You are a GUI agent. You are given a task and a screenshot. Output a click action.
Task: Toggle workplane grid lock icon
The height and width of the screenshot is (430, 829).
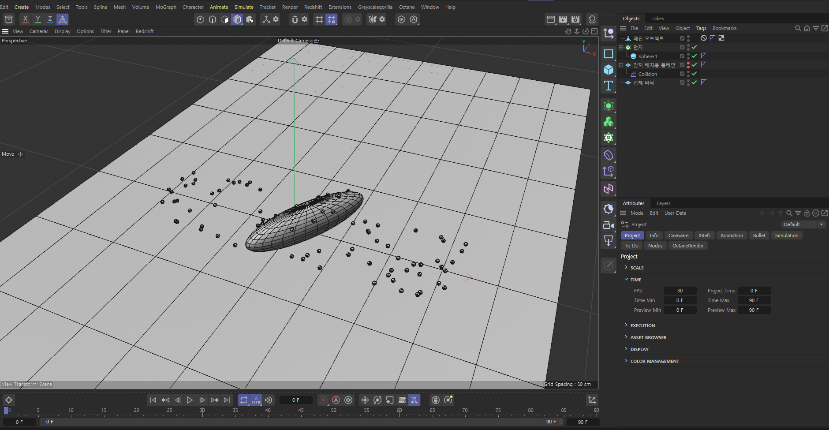pyautogui.click(x=332, y=19)
